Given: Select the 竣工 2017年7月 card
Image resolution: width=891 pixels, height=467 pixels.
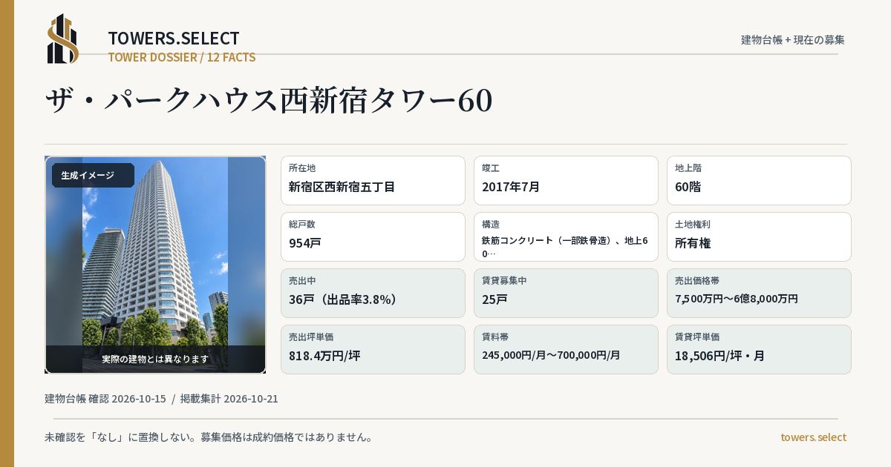Looking at the screenshot, I should pyautogui.click(x=566, y=180).
